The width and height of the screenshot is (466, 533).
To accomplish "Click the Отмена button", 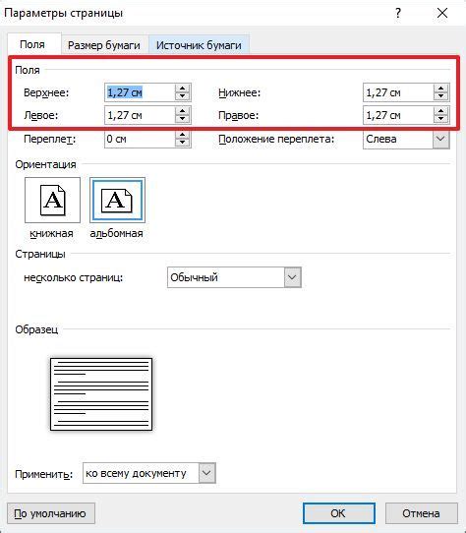I will click(x=421, y=513).
